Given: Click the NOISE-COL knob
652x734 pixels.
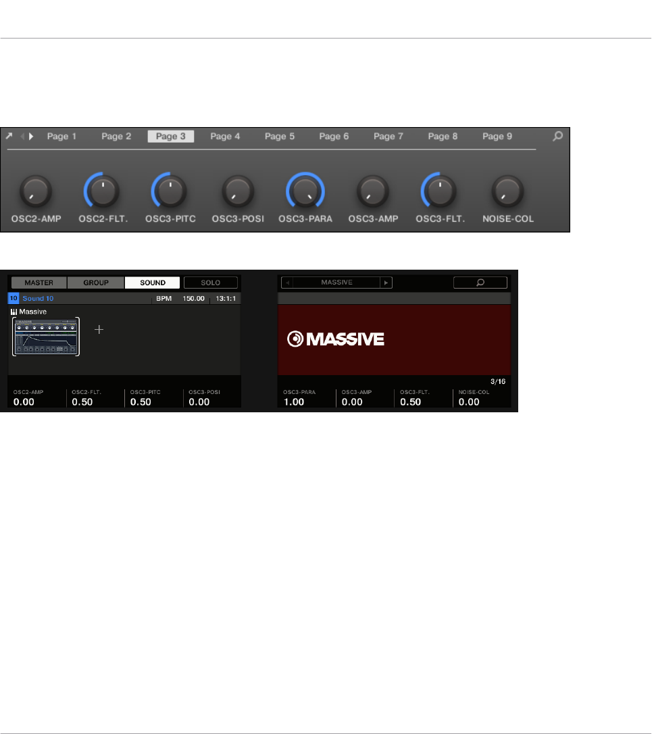Looking at the screenshot, I should (507, 191).
